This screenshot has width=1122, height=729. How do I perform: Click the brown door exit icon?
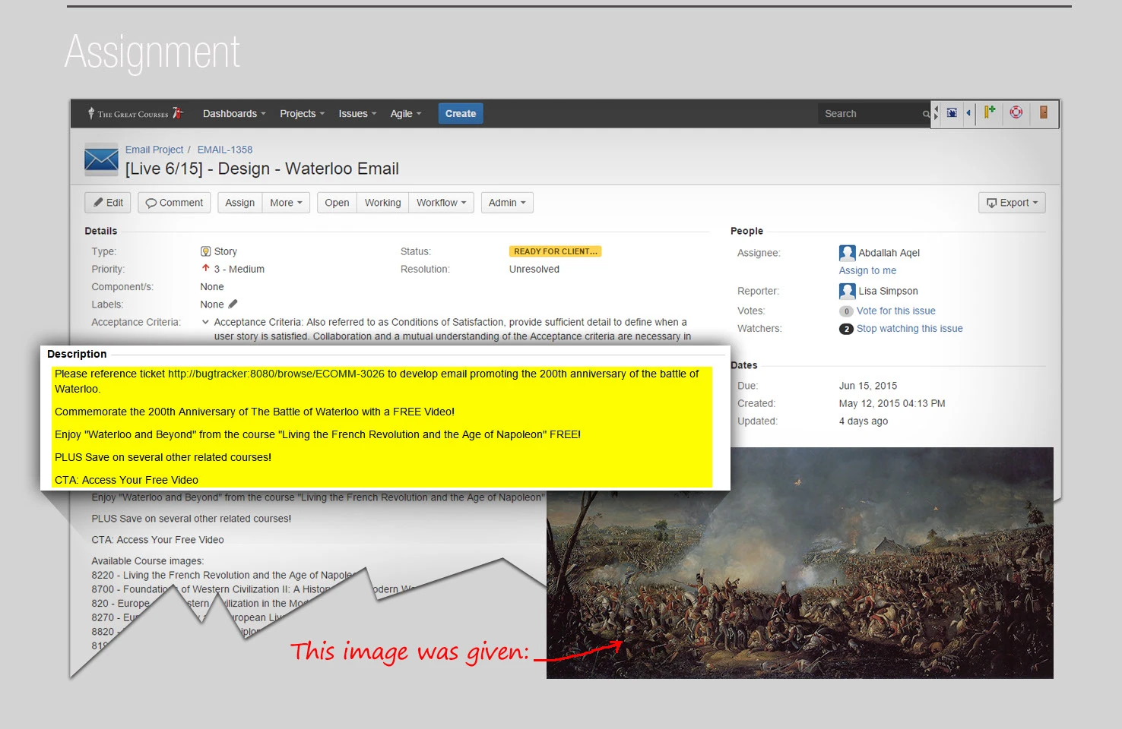coord(1044,112)
